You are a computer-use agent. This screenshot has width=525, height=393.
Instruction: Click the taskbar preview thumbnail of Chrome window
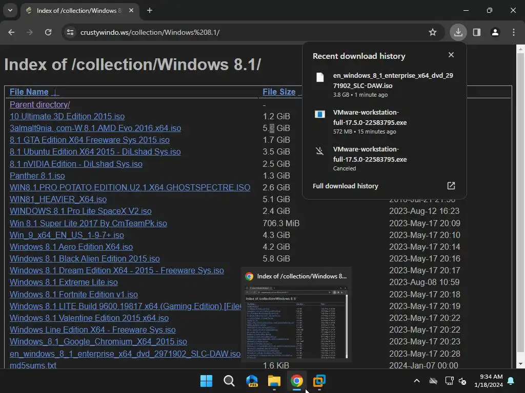[296, 322]
